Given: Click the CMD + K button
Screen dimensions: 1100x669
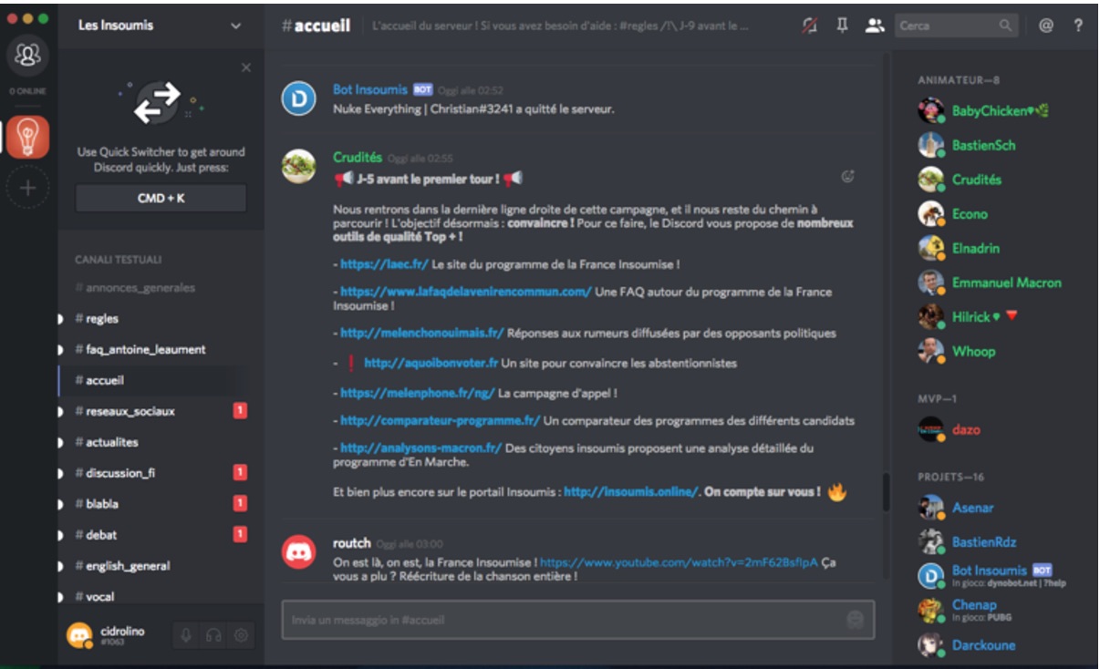Looking at the screenshot, I should click(x=161, y=198).
